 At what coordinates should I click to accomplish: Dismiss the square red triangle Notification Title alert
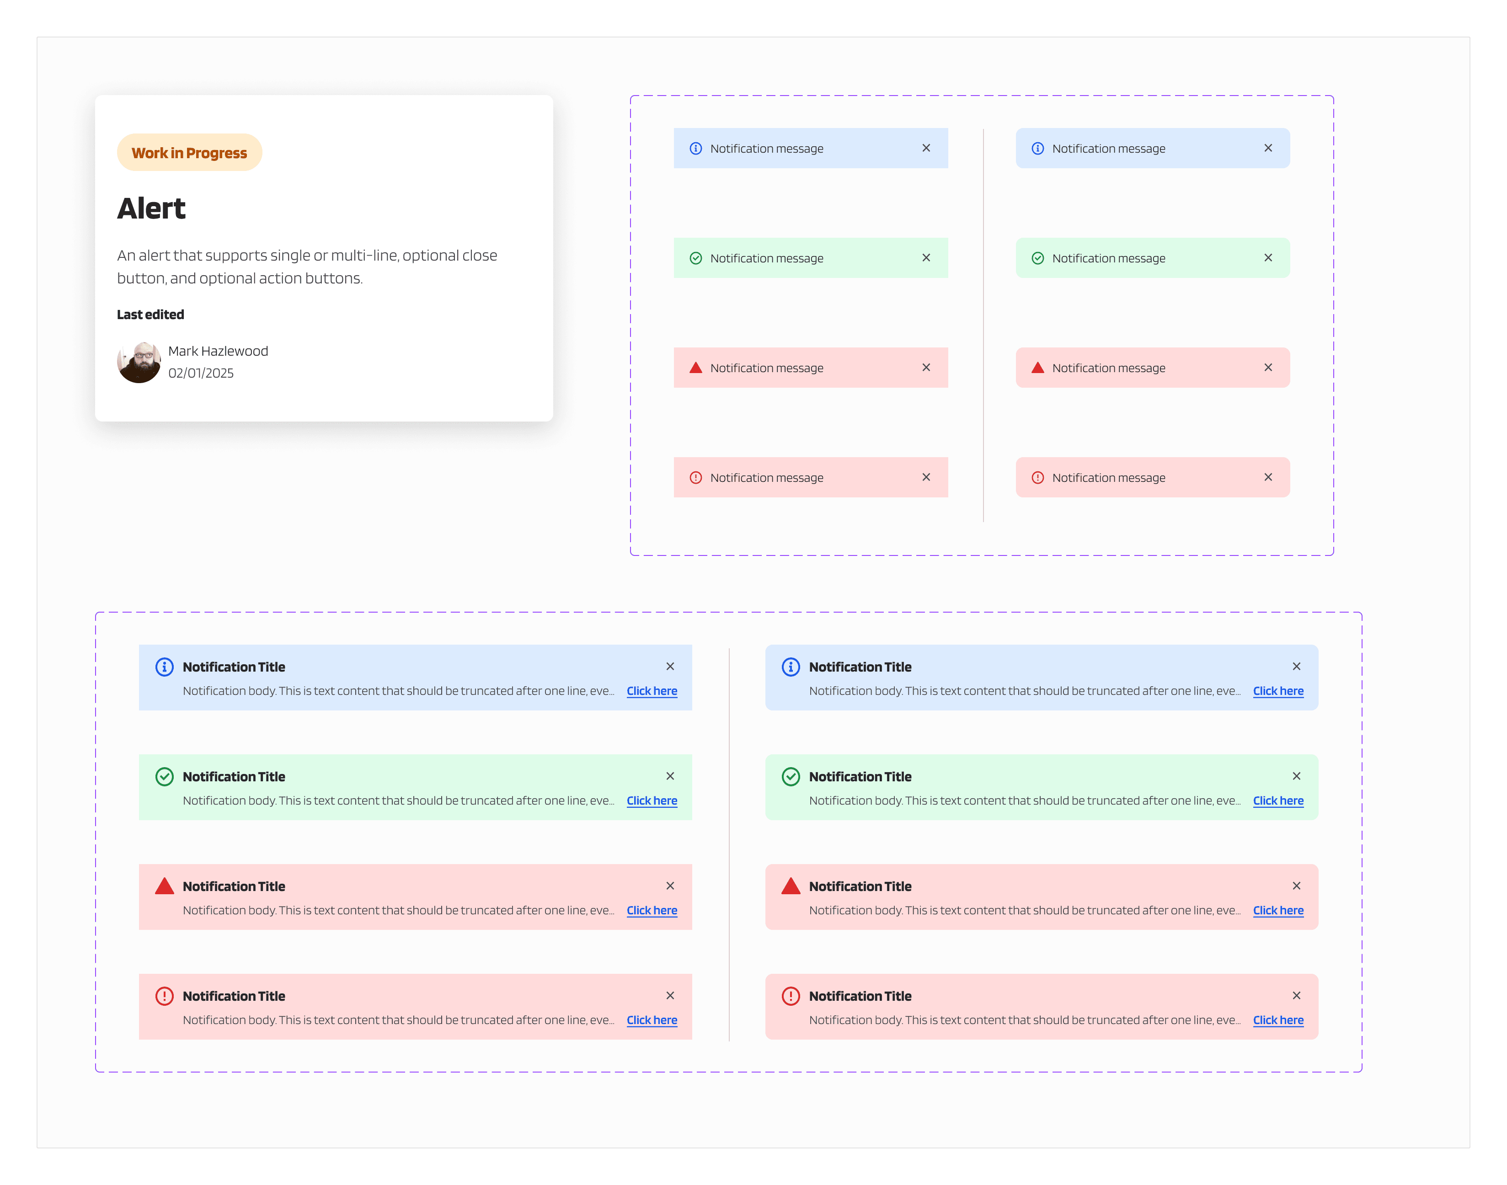[x=669, y=885]
